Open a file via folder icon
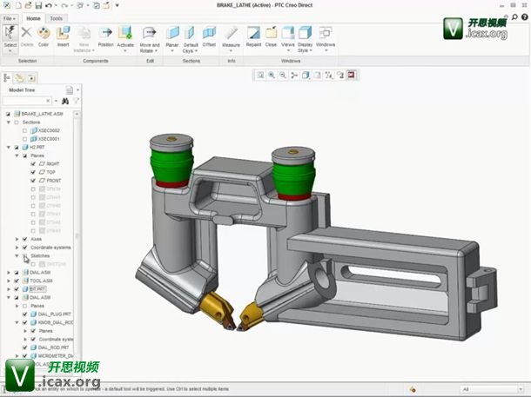The height and width of the screenshot is (397, 531). tap(29, 5)
